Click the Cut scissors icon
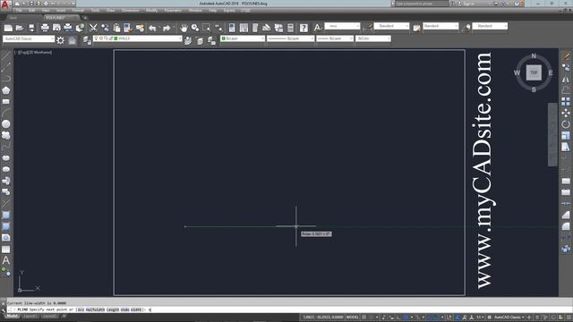This screenshot has height=322, width=573. [x=93, y=28]
